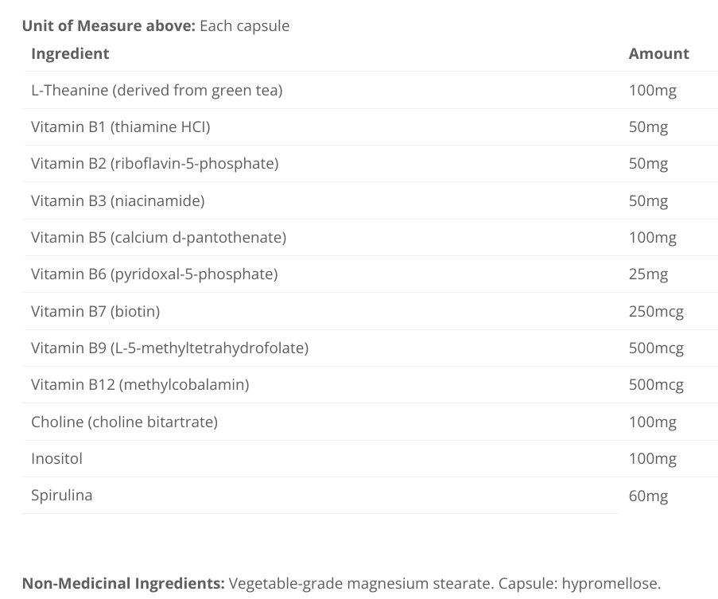Click the Ingredient column header
This screenshot has height=599, width=718.
(x=70, y=53)
